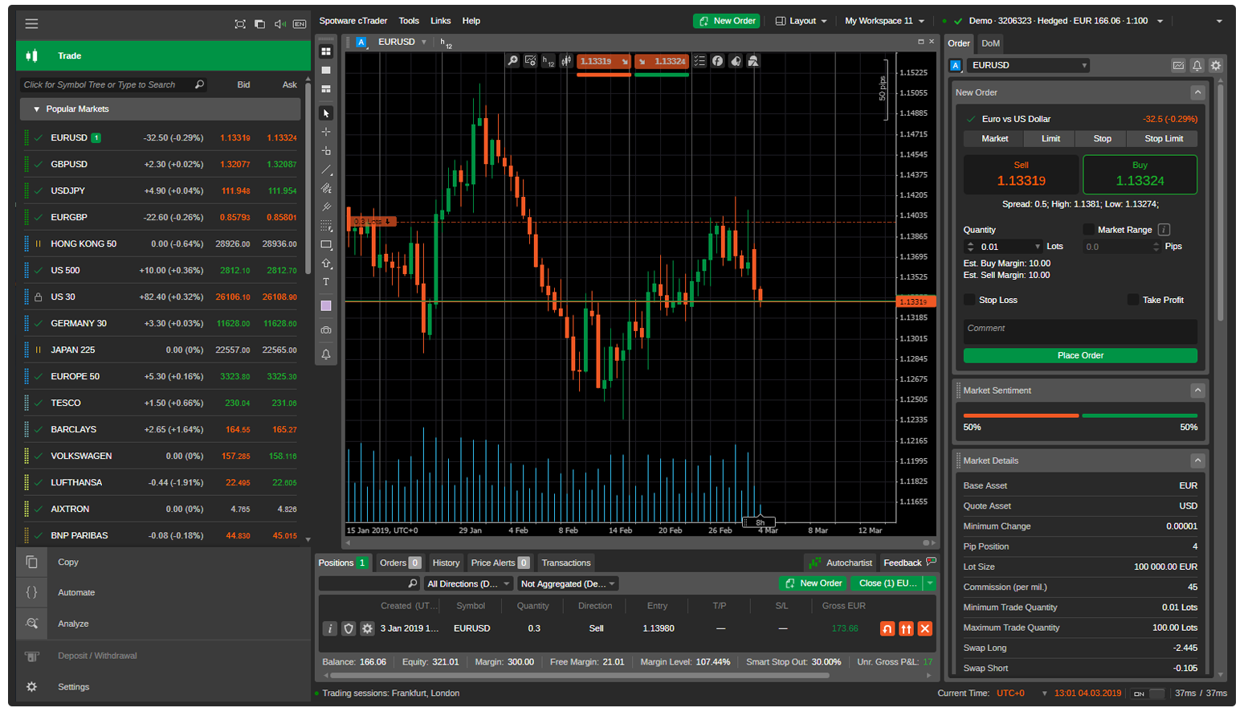Enable the Market Range checkbox
This screenshot has height=716, width=1252.
click(1088, 230)
